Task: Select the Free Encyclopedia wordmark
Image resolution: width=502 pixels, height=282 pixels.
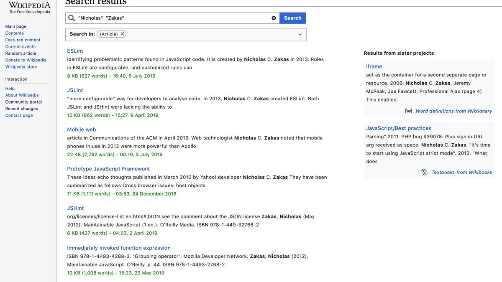Action: pos(29,11)
